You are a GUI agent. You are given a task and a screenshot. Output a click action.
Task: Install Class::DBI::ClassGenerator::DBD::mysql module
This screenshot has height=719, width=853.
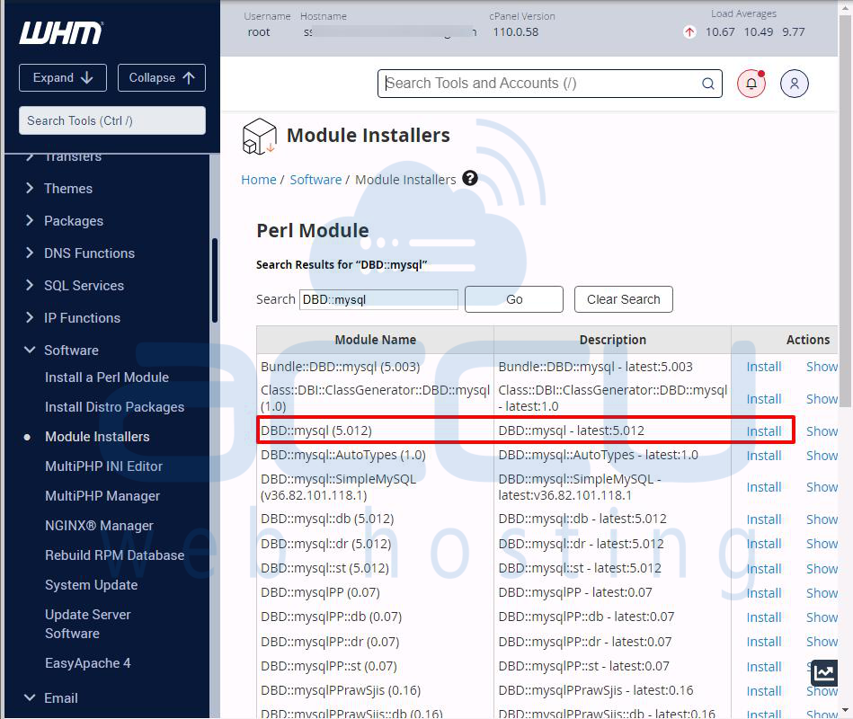(764, 399)
